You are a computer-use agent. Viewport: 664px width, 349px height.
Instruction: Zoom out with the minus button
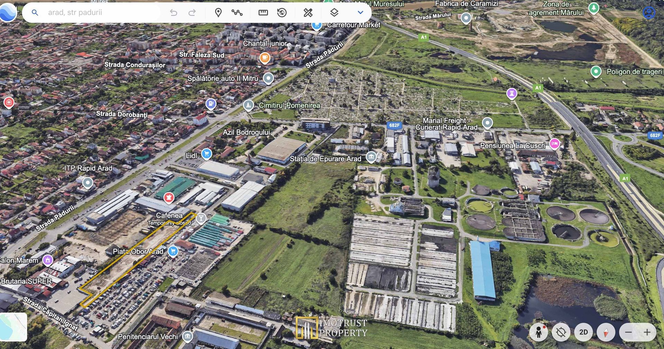[x=628, y=332]
